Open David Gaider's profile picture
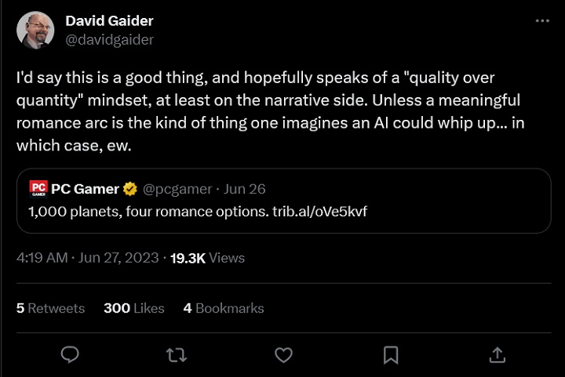565x377 pixels. pyautogui.click(x=35, y=31)
